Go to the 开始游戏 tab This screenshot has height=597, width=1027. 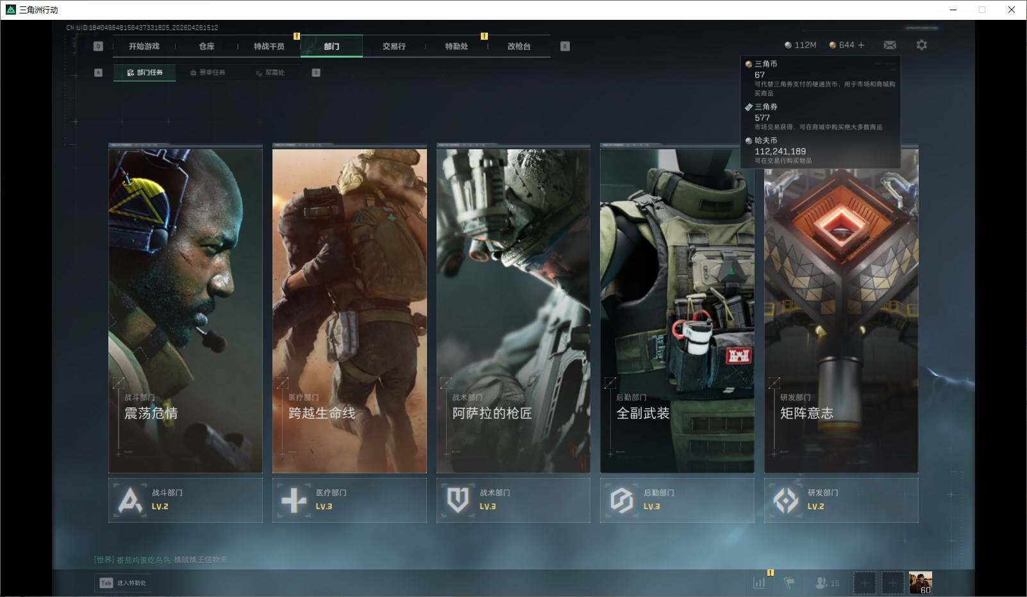[x=144, y=46]
